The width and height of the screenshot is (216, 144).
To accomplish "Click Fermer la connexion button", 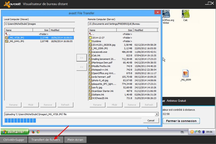I will pyautogui.click(x=181, y=121).
